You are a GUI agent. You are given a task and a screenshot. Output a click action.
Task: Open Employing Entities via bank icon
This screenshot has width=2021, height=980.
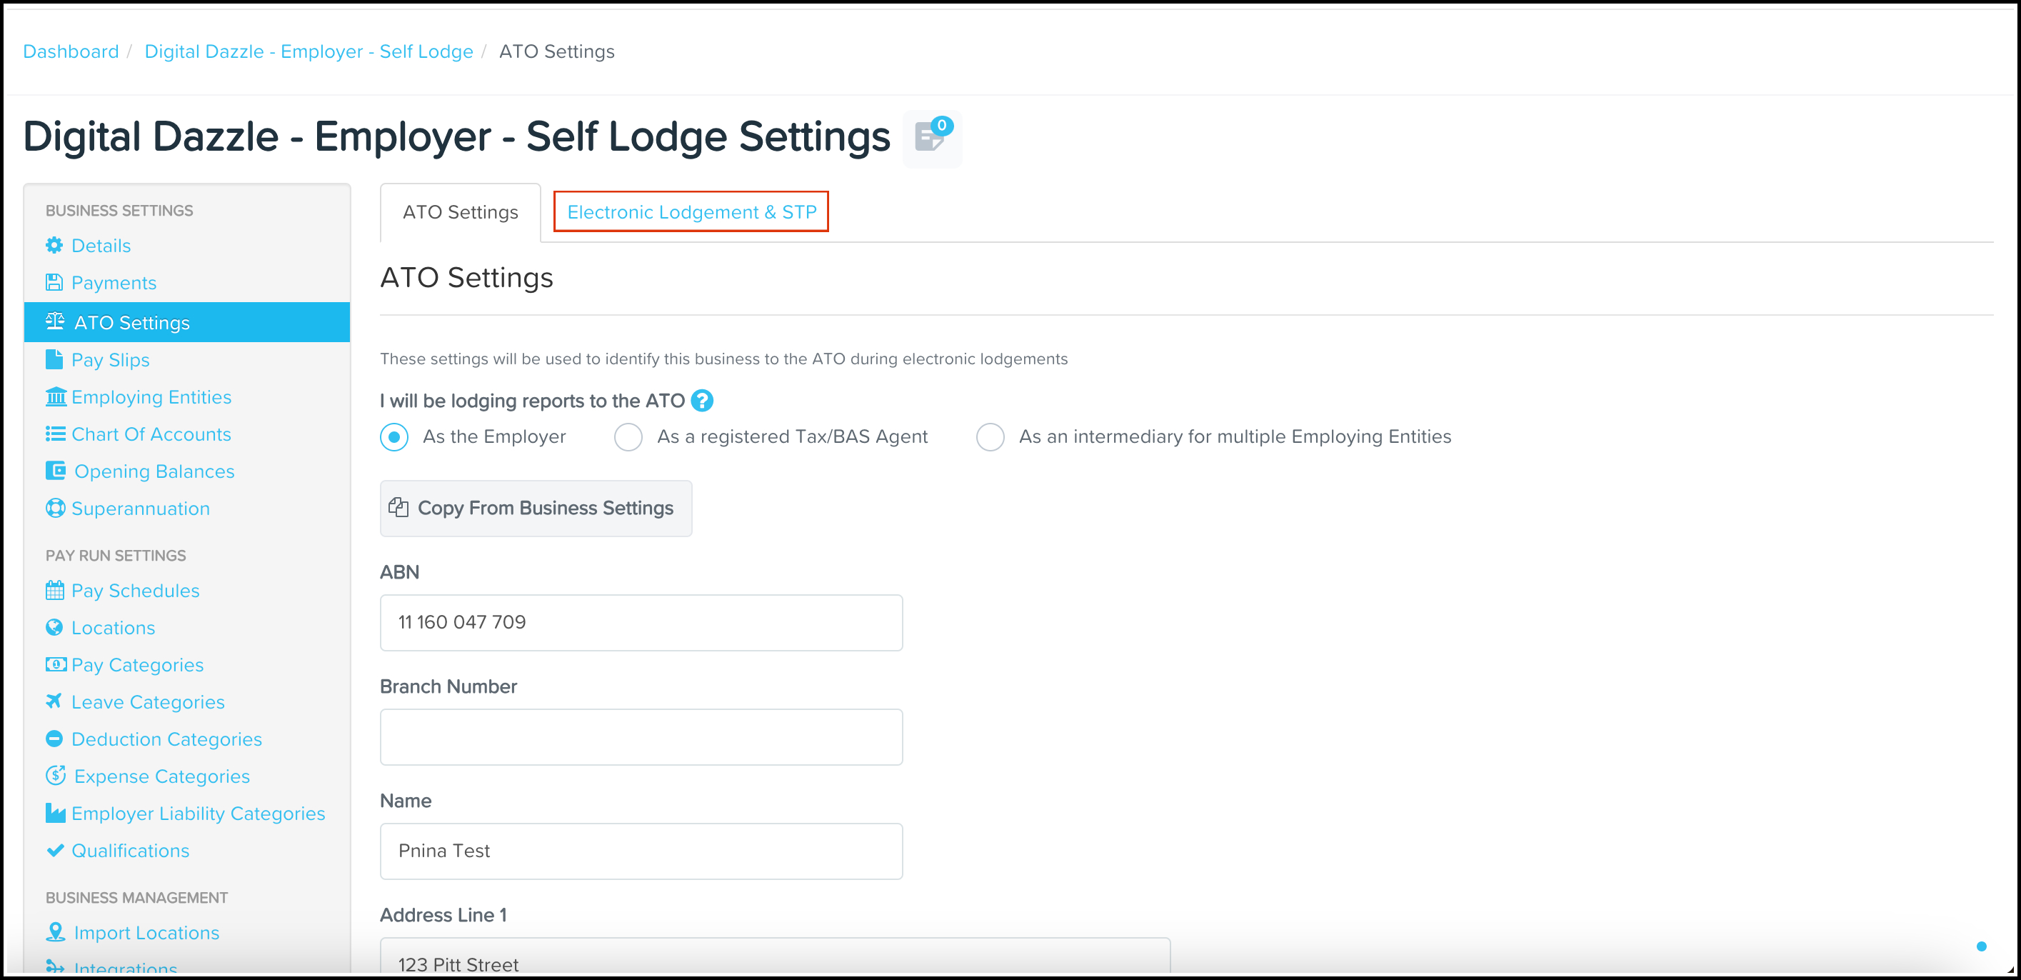[54, 397]
